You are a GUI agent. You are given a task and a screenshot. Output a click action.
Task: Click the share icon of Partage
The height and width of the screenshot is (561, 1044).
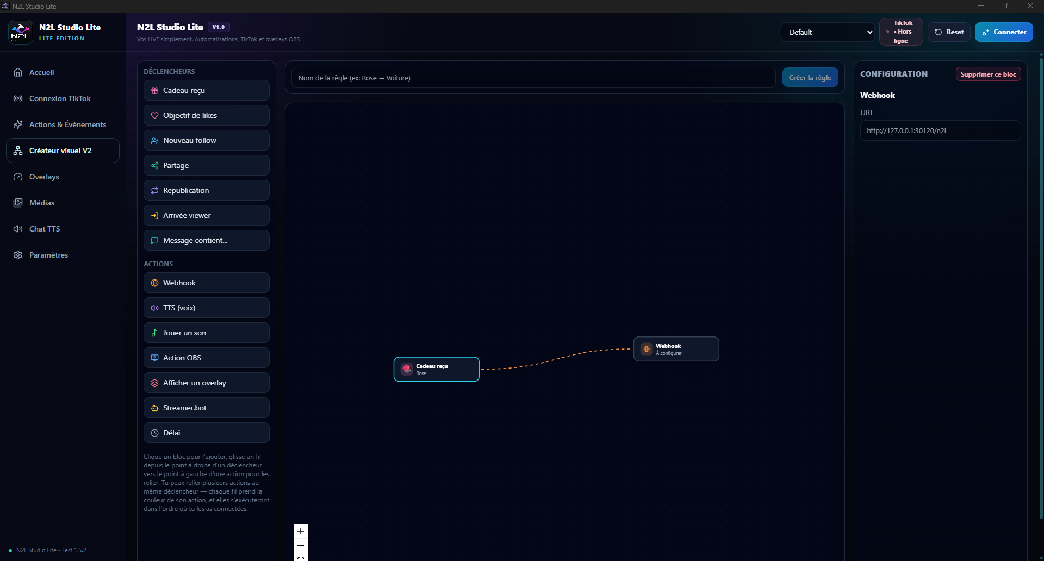pyautogui.click(x=154, y=165)
